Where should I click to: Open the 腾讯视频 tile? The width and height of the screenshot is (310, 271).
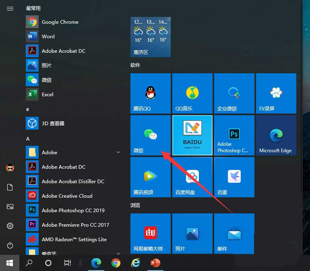150,177
